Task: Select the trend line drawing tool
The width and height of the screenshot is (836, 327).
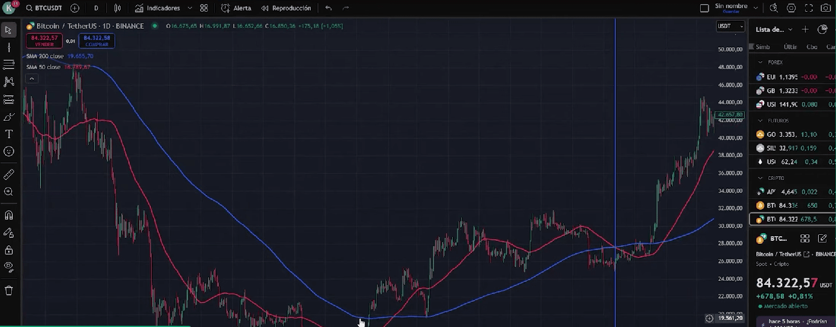Action: coord(9,48)
